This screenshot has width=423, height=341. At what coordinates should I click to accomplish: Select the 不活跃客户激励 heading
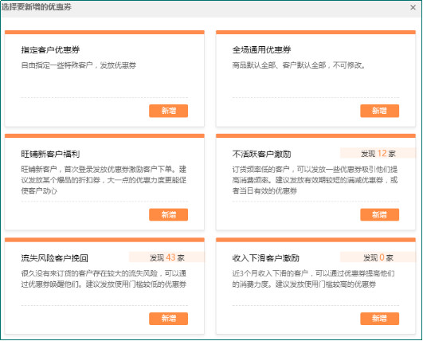click(261, 154)
